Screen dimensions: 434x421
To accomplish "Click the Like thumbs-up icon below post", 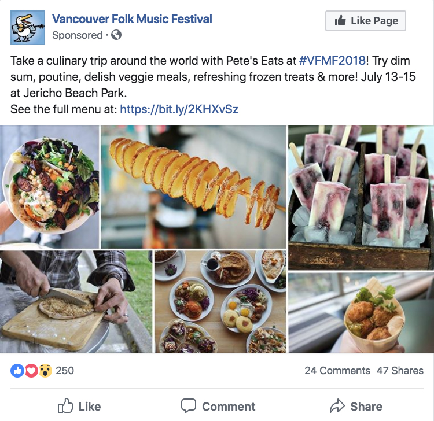I will click(65, 406).
